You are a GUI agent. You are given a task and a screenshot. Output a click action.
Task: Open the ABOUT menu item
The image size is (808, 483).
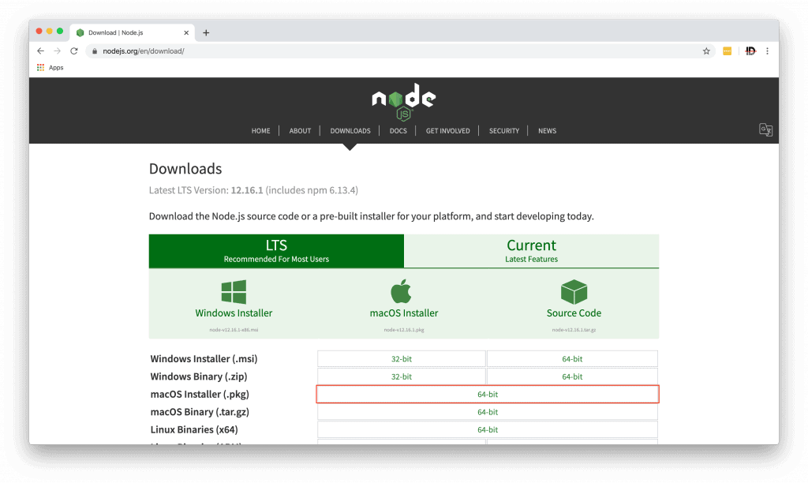300,131
